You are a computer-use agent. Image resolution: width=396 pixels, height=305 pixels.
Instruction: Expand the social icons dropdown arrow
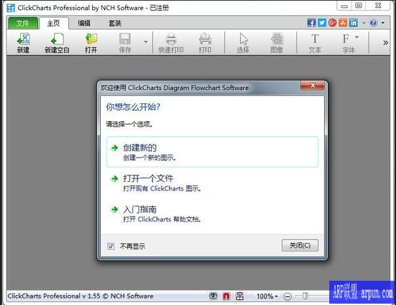[364, 23]
